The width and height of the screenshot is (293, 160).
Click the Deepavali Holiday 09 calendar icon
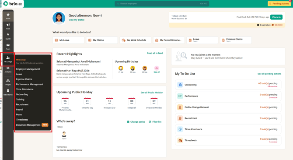pos(154,101)
